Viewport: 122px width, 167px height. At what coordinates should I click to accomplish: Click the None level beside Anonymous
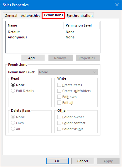coord(70,37)
